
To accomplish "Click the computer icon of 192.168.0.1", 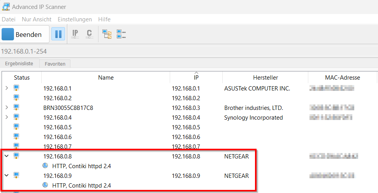I will (x=16, y=88).
